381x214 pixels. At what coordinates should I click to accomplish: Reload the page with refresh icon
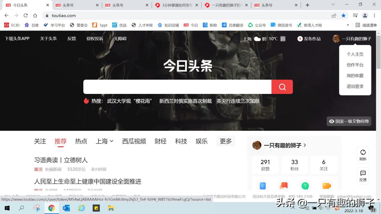(26, 15)
